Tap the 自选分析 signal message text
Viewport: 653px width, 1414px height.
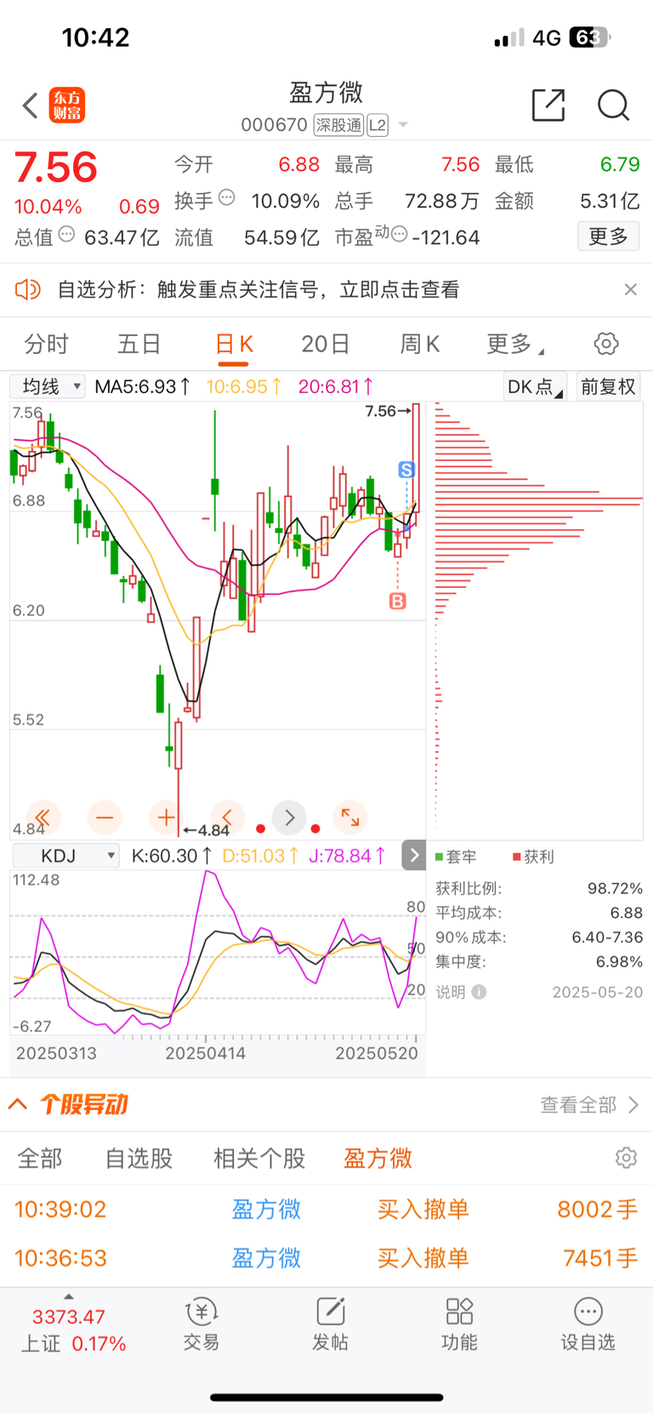258,289
